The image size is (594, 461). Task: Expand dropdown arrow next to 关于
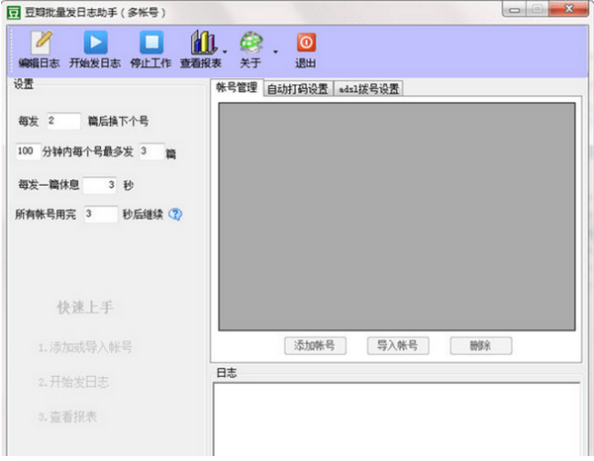click(x=275, y=51)
